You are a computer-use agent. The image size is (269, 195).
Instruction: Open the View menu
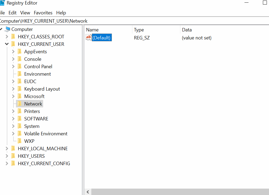(x=25, y=13)
